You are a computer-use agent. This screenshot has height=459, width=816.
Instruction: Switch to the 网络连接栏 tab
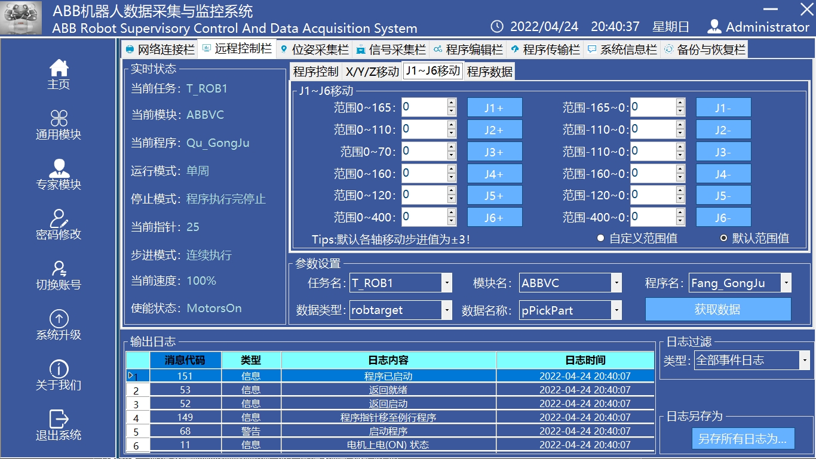click(160, 50)
